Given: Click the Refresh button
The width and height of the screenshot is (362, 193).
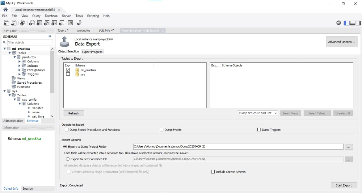Looking at the screenshot, I should [x=74, y=113].
